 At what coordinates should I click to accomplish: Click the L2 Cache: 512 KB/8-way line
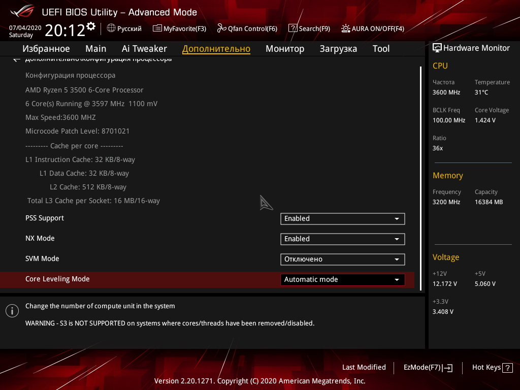coord(88,187)
